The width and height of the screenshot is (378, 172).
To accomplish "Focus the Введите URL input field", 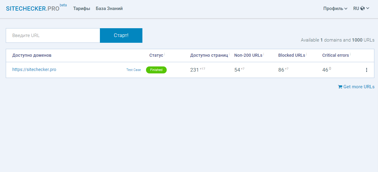I will [x=53, y=35].
